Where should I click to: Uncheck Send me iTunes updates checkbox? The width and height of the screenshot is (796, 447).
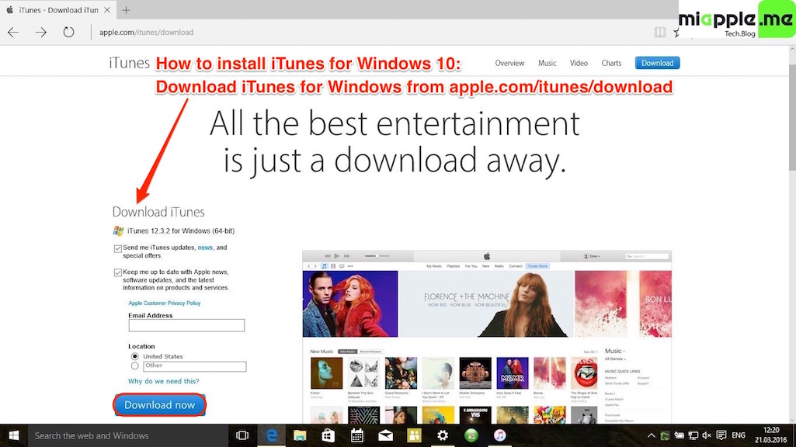(118, 248)
